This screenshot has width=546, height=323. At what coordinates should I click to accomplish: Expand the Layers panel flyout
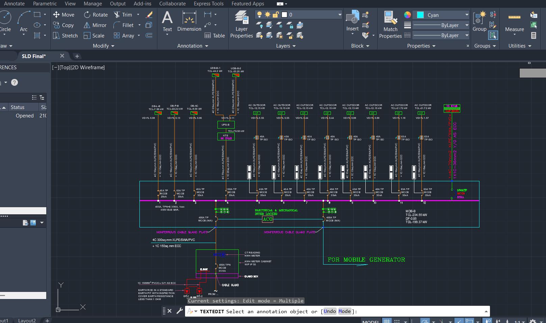(286, 46)
